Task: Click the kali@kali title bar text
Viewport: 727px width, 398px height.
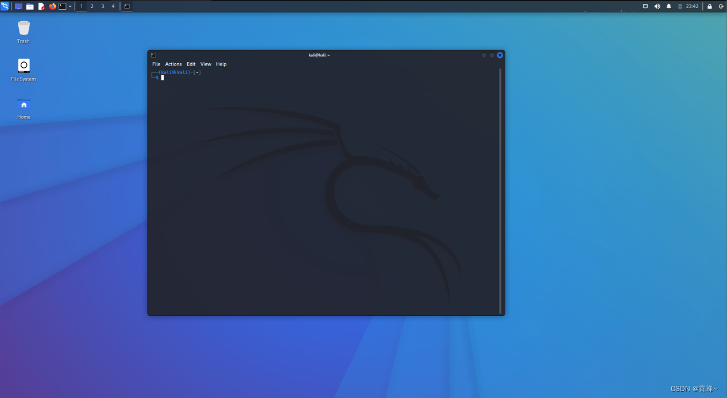Action: pos(319,55)
